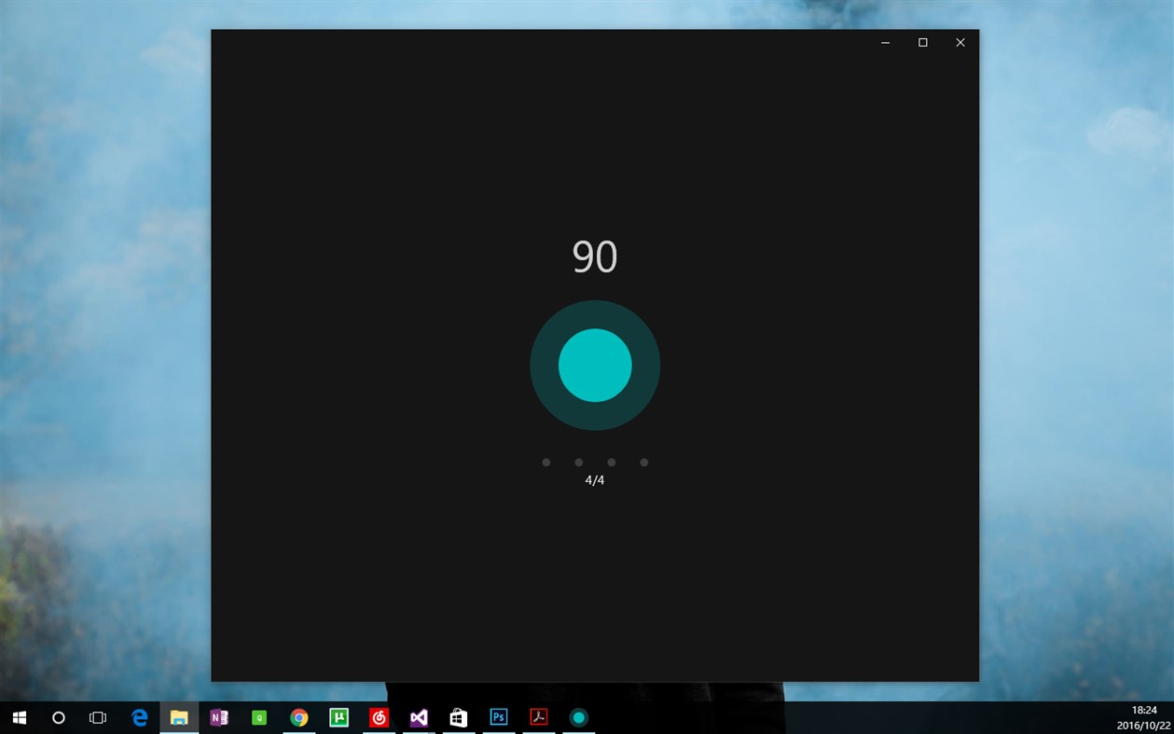This screenshot has height=734, width=1174.
Task: Launch Adobe Acrobat Reader
Action: coord(538,717)
